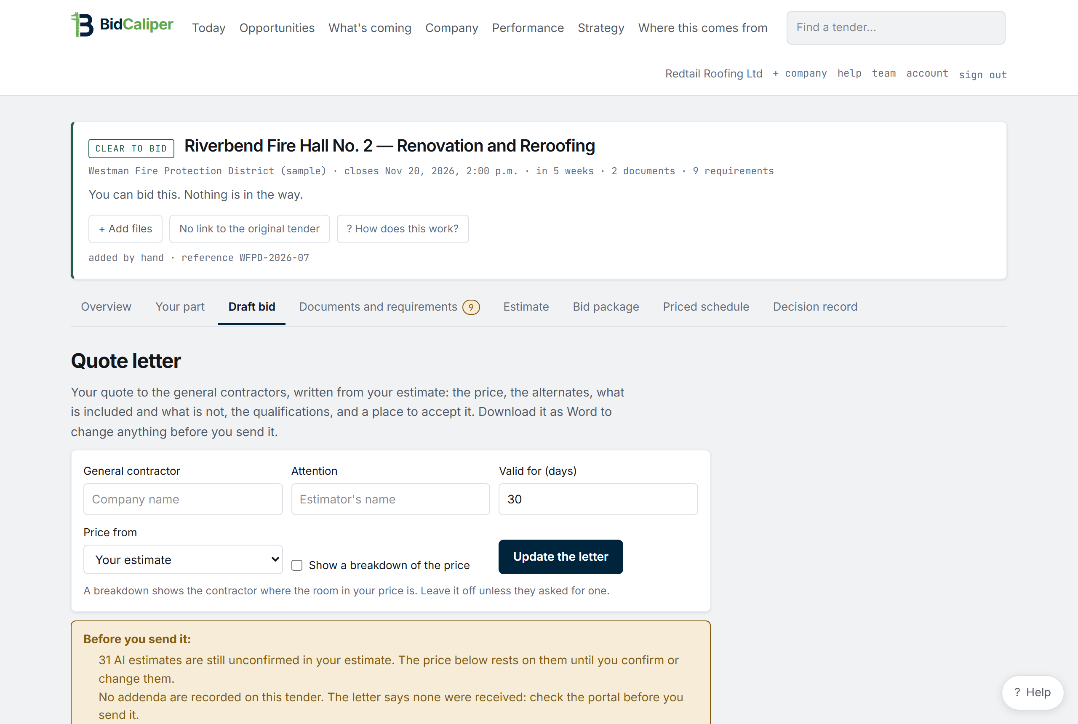Open the Today page
Image resolution: width=1078 pixels, height=724 pixels.
[x=209, y=28]
